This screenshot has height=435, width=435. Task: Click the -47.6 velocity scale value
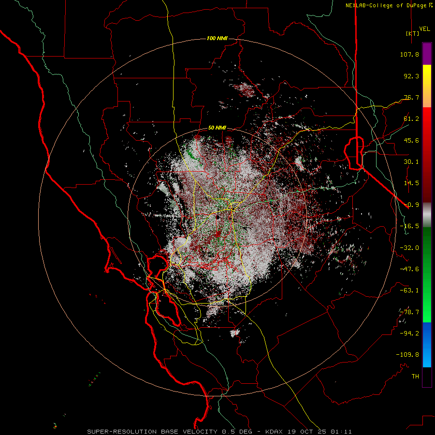coord(409,269)
